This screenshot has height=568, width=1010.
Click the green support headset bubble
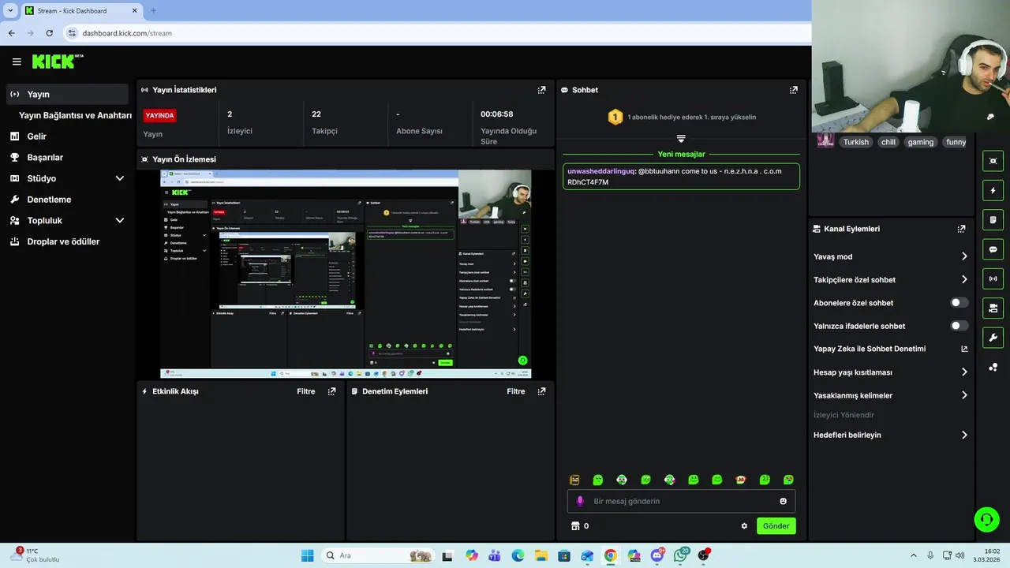click(x=986, y=519)
